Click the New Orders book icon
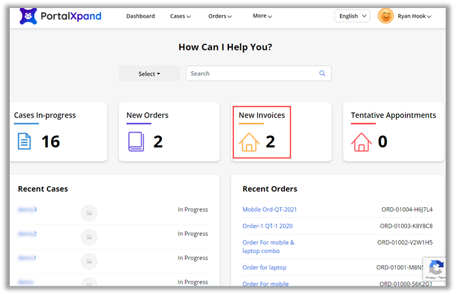This screenshot has height=295, width=456. [x=137, y=141]
